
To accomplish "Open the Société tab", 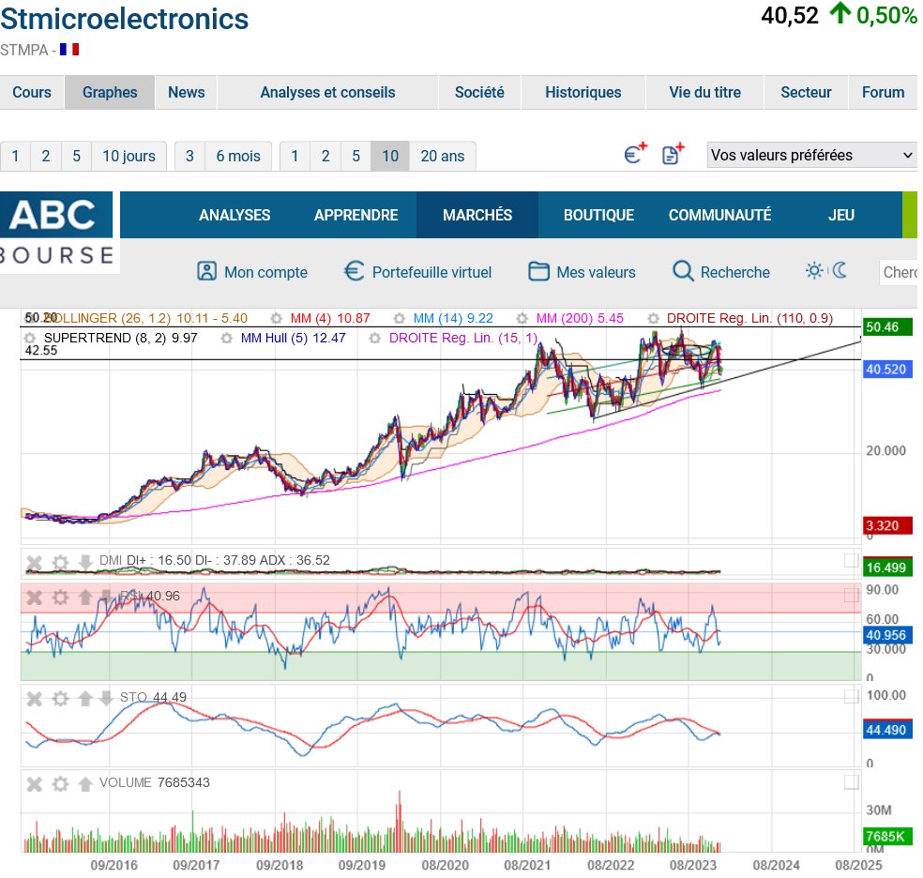I will point(479,92).
